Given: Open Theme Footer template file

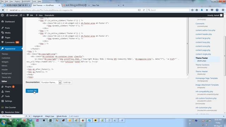Looking at the screenshot, I should [x=202, y=58].
